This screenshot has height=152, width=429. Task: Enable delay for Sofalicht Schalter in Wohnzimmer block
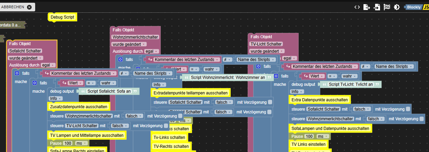(270, 102)
